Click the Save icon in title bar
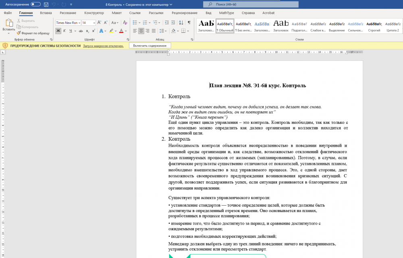 pyautogui.click(x=46, y=4)
